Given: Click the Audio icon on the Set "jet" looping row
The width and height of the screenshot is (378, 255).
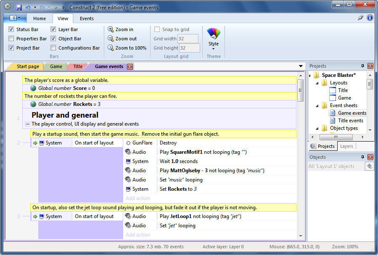Looking at the screenshot, I should (128, 225).
